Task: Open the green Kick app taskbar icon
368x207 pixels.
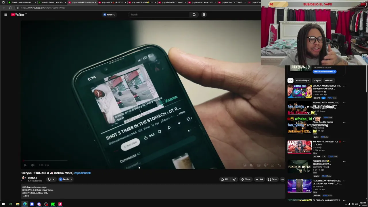Action: coord(53,204)
